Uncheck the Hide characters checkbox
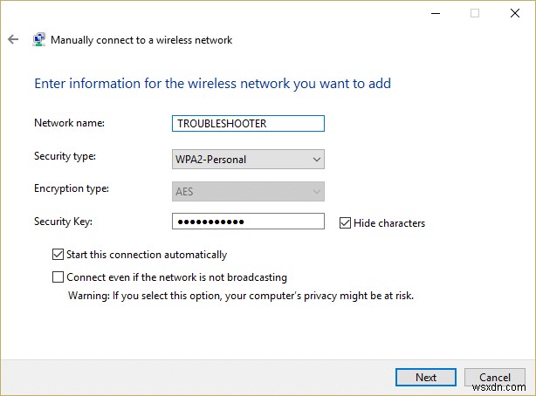 point(346,222)
